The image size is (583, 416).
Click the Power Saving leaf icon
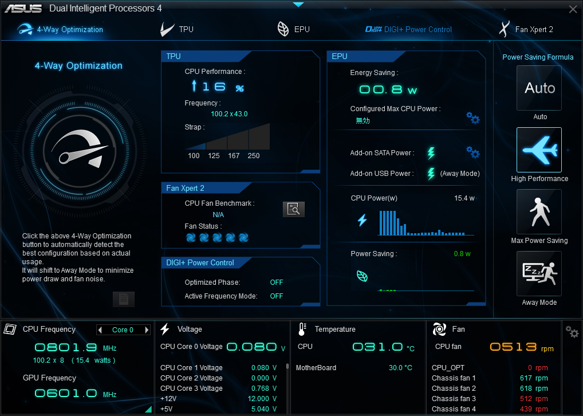(362, 276)
